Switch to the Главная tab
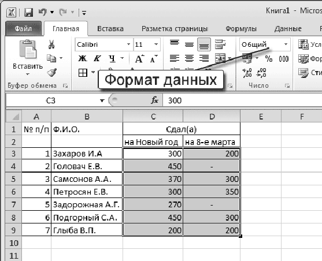Screen dimensions: 322x261 click(x=66, y=29)
